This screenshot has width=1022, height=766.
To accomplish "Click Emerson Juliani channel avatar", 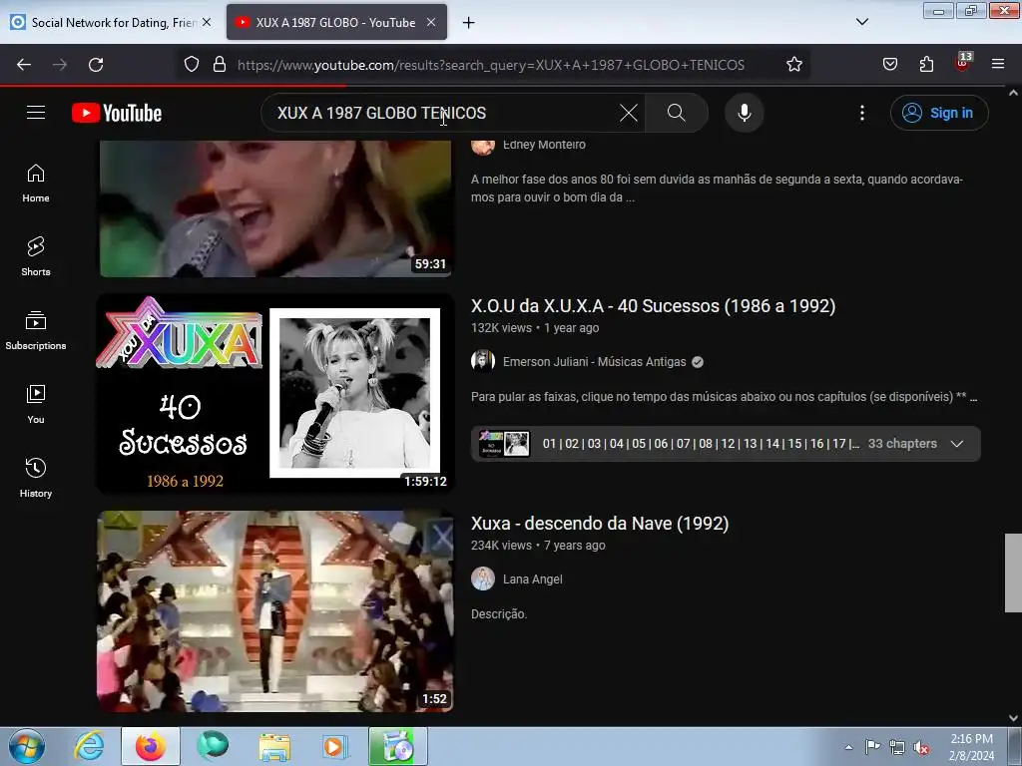I will tap(483, 361).
